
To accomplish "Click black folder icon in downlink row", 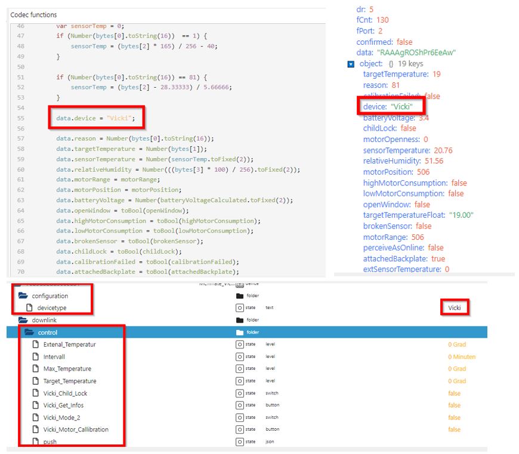I will pos(240,320).
